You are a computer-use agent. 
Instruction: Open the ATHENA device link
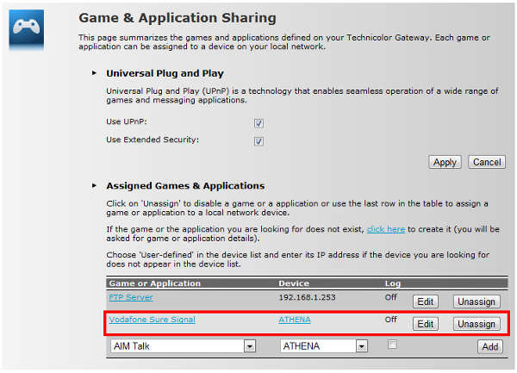coord(295,320)
